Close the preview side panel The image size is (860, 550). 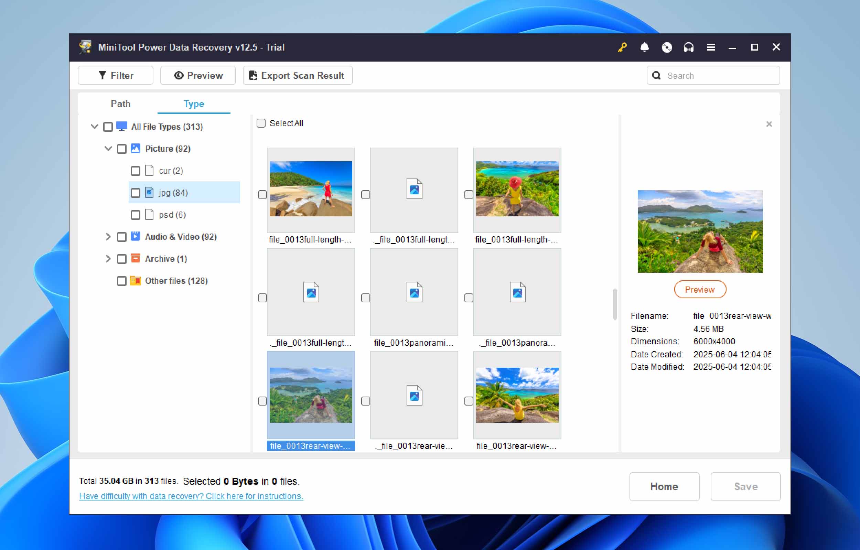pyautogui.click(x=769, y=124)
